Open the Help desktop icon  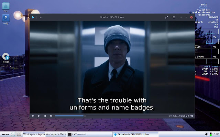click(6, 19)
